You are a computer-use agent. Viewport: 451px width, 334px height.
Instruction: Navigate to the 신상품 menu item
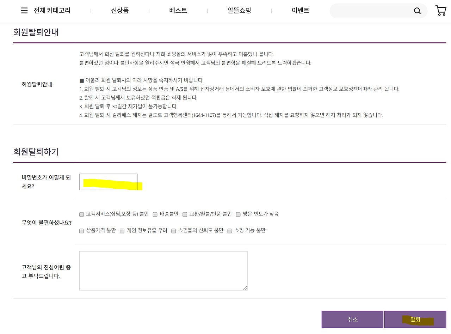pos(120,10)
